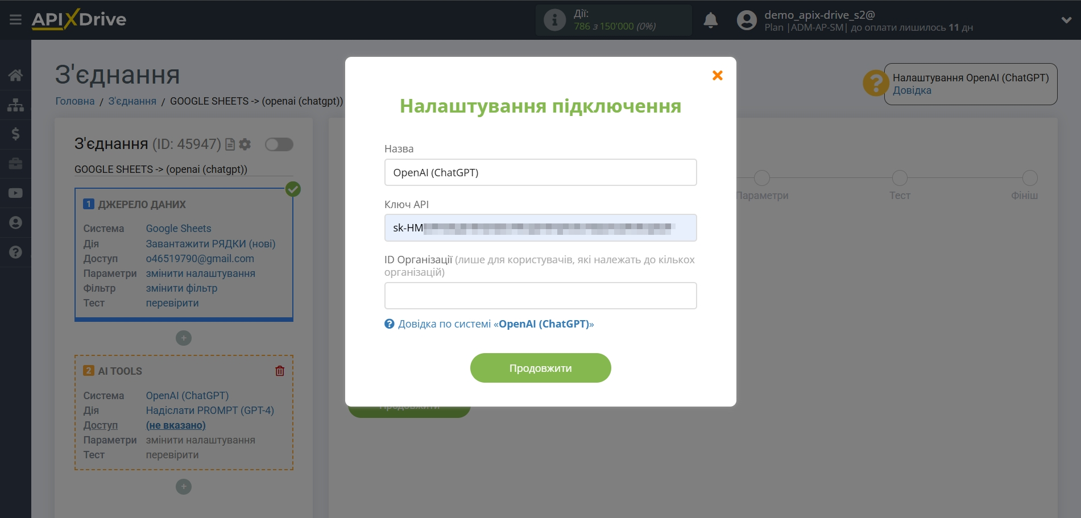Click змінити фільтр link
Screen dimensions: 1081x518
tap(182, 288)
